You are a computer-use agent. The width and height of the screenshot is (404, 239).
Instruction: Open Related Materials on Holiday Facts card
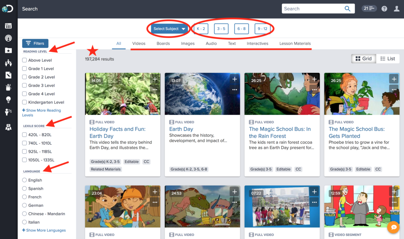[x=105, y=169]
